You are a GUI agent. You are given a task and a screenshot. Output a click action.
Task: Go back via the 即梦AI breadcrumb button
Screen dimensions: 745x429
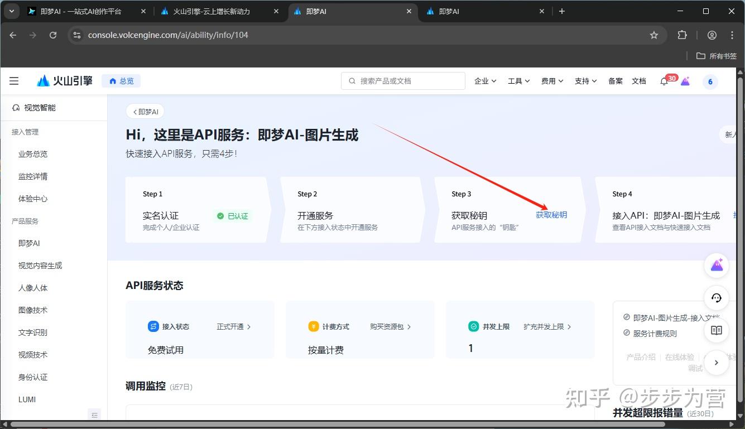click(145, 112)
